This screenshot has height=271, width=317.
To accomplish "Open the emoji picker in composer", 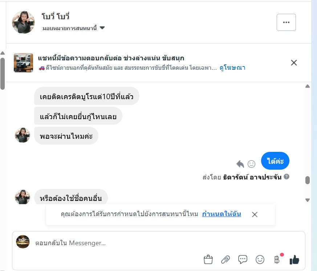I will click(260, 259).
